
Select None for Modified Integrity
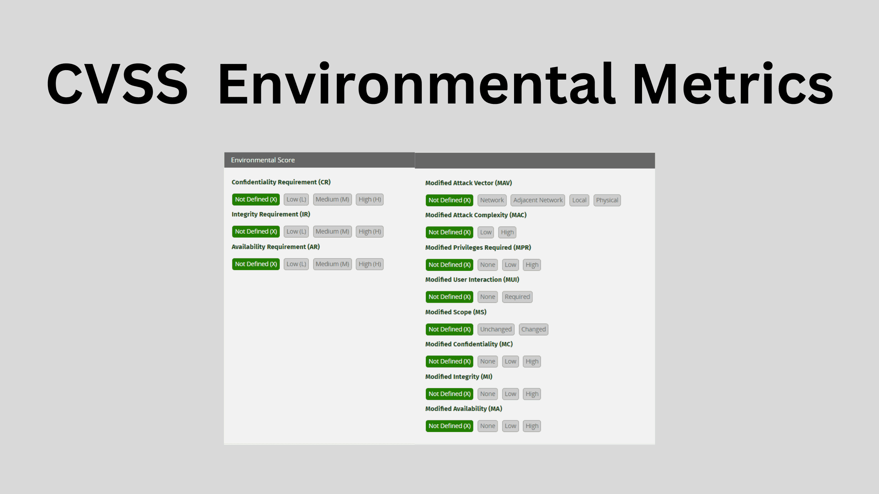click(x=487, y=393)
